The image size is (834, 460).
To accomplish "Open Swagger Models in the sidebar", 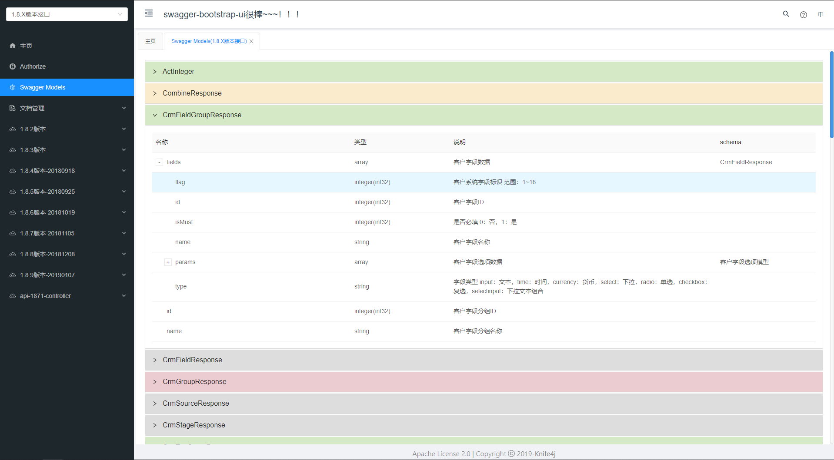I will (67, 87).
